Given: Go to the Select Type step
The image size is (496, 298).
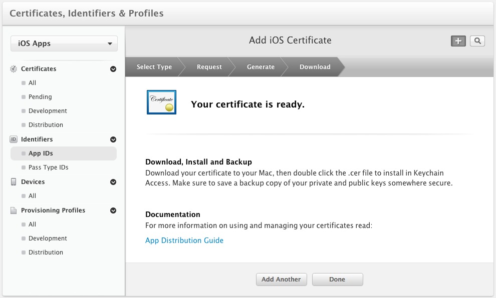Looking at the screenshot, I should point(154,67).
